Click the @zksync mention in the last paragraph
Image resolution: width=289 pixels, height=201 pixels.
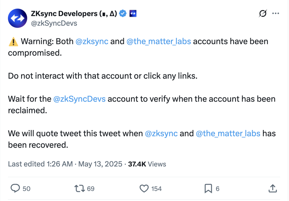[x=161, y=133]
